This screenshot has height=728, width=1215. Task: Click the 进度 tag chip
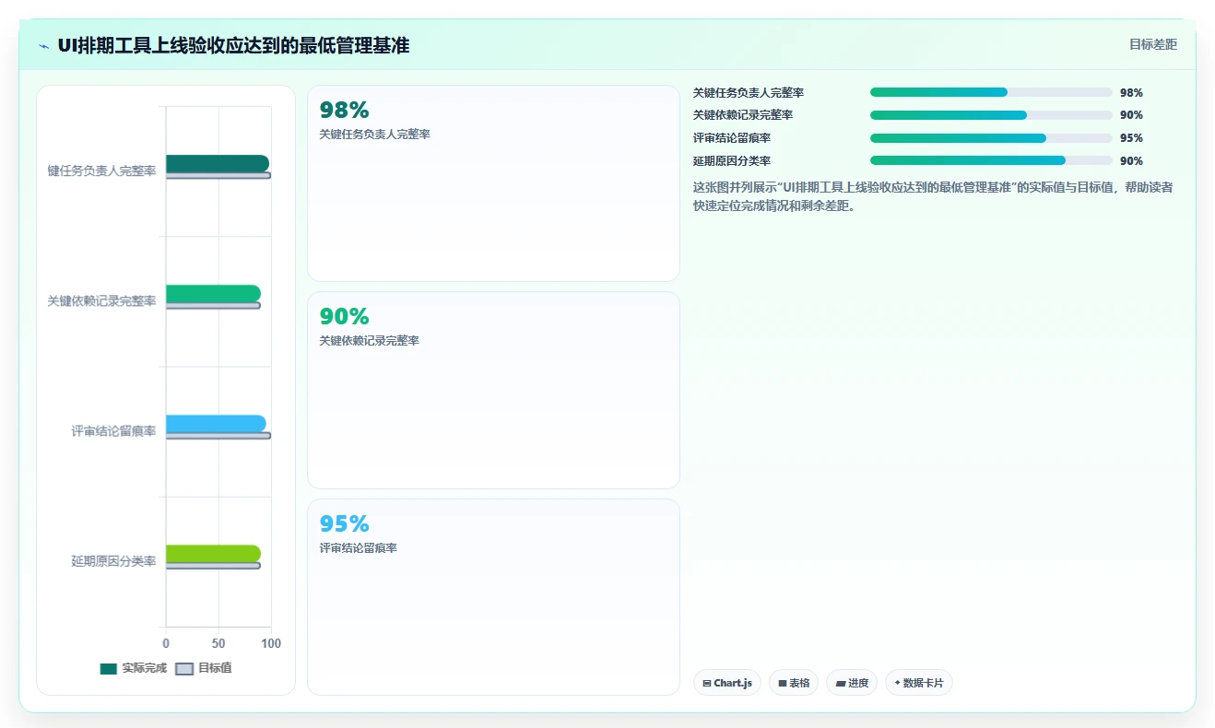point(852,683)
